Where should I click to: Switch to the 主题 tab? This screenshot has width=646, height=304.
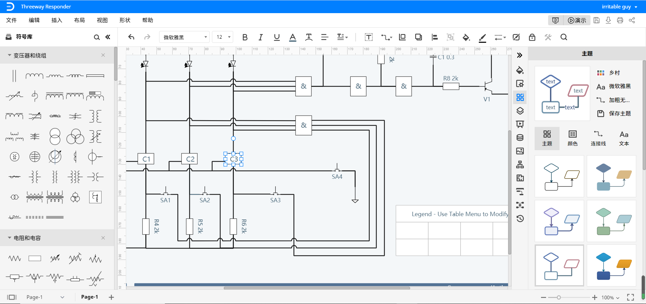pos(547,138)
